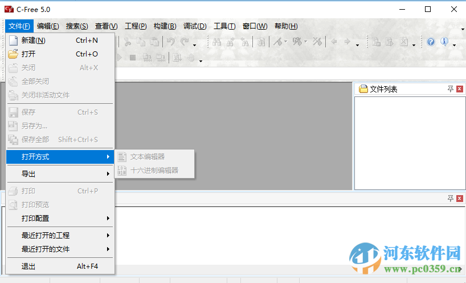
Task: Open the 帮助(H) menu
Action: [286, 26]
